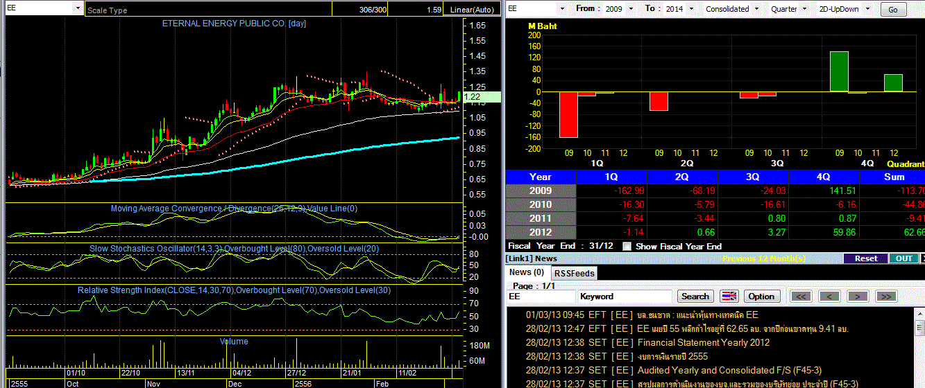Click the 2010 3Q value -16.61
The width and height of the screenshot is (925, 388).
[772, 204]
